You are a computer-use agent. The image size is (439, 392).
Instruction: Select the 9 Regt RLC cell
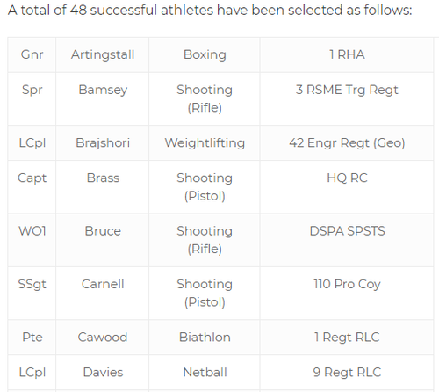coord(347,373)
